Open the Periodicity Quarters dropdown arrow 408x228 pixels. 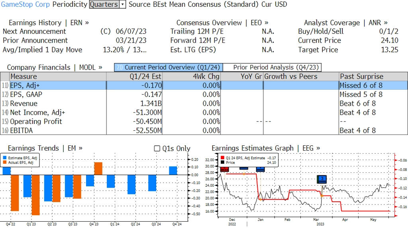123,4
